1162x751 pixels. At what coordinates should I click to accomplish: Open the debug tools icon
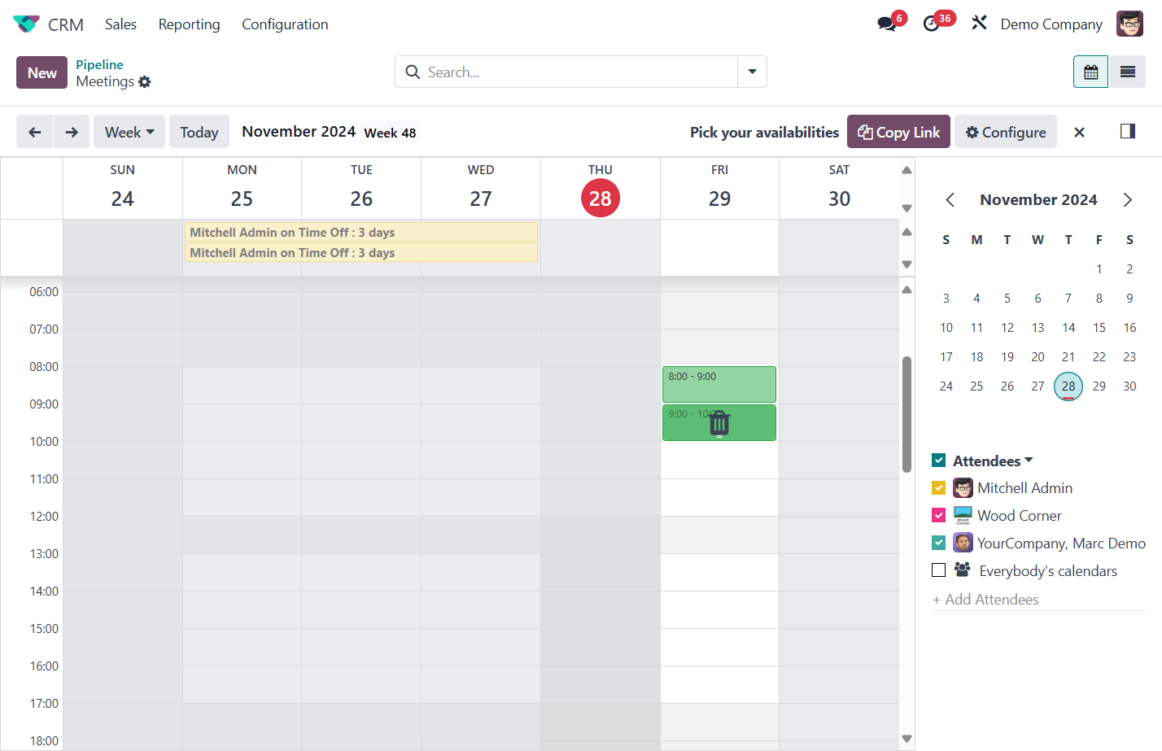click(979, 23)
